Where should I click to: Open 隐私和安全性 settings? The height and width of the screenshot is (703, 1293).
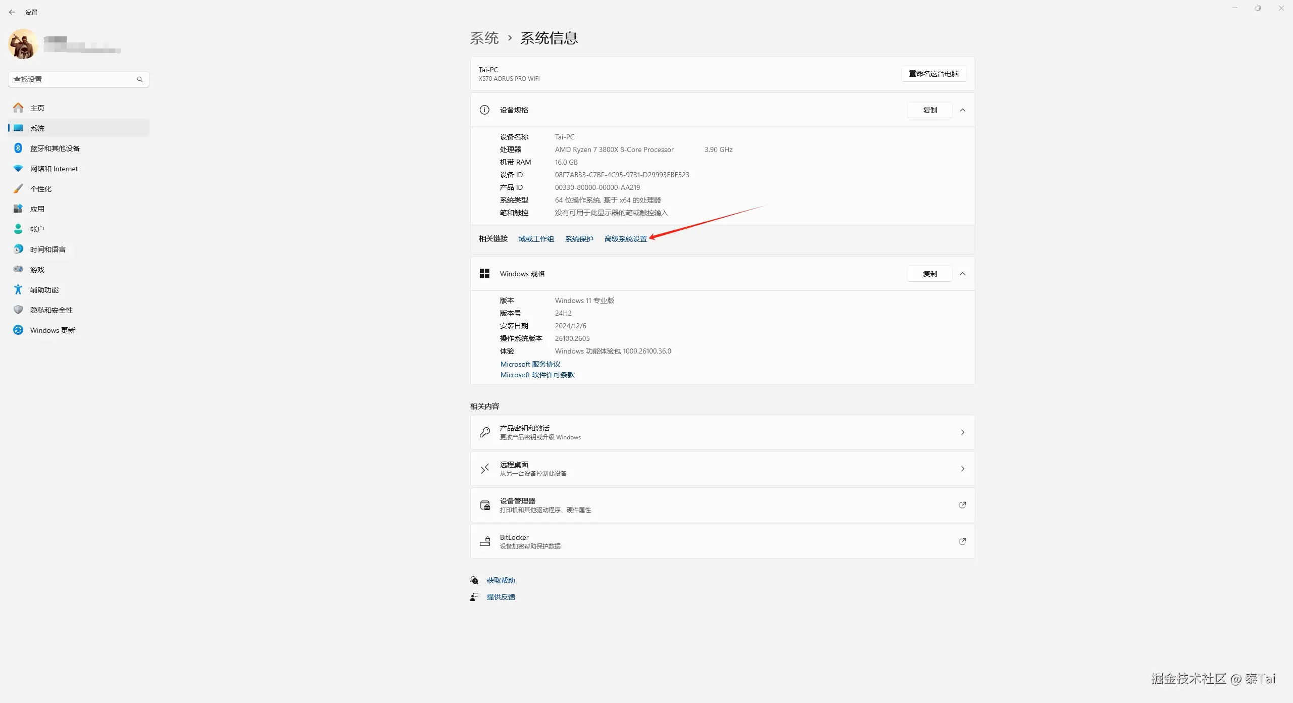51,310
